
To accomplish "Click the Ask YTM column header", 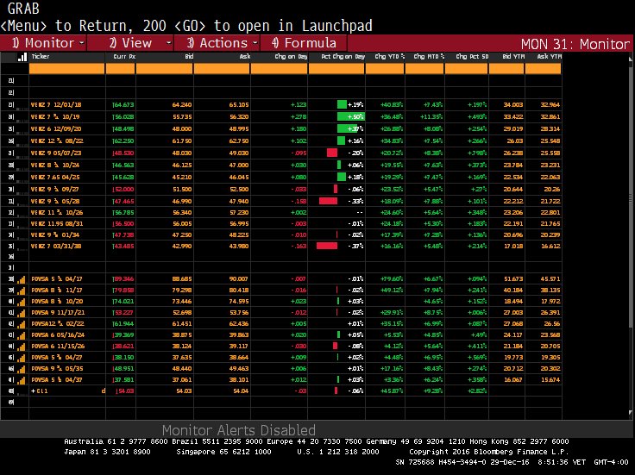I will [x=549, y=57].
